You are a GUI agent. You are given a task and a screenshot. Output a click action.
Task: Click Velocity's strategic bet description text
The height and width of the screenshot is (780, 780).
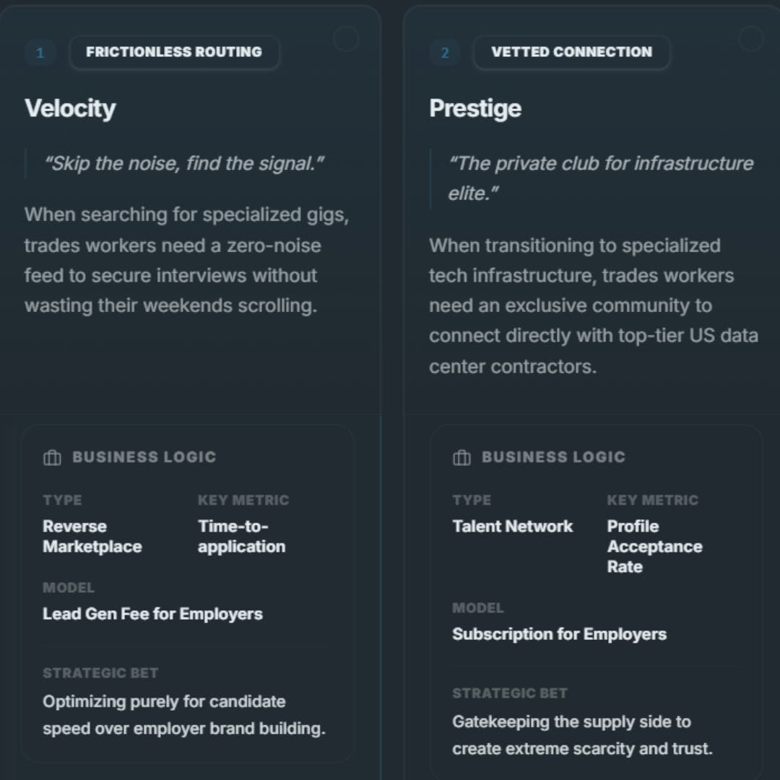pos(184,715)
